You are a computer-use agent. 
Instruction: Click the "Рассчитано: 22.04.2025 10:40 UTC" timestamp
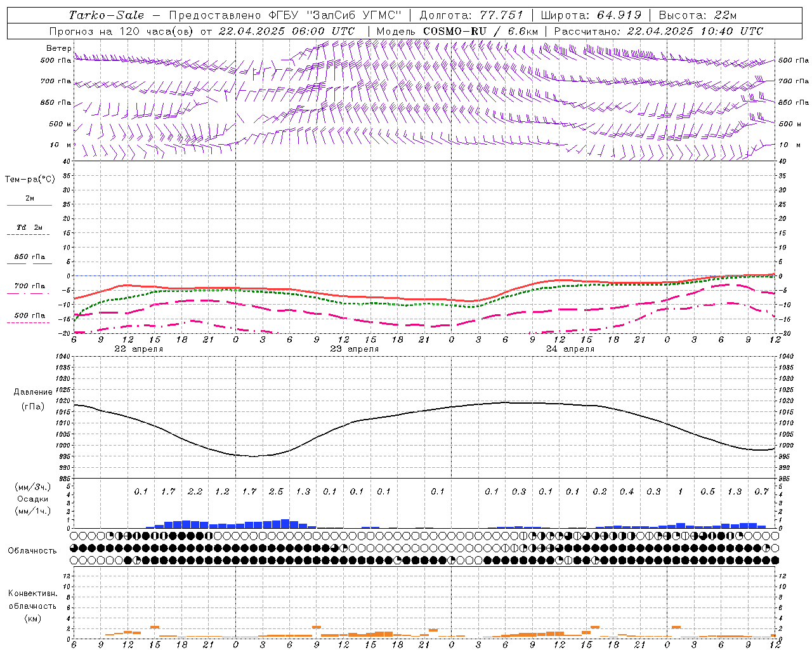click(658, 31)
